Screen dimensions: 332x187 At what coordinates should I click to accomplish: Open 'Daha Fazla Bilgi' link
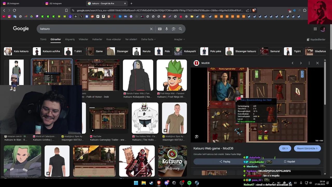coord(233,154)
